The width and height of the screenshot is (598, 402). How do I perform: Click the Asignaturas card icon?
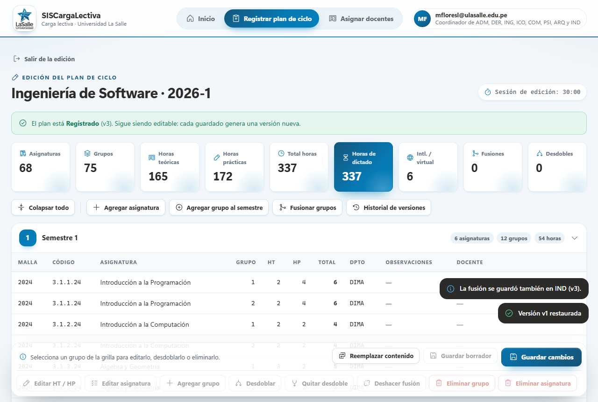[22, 154]
